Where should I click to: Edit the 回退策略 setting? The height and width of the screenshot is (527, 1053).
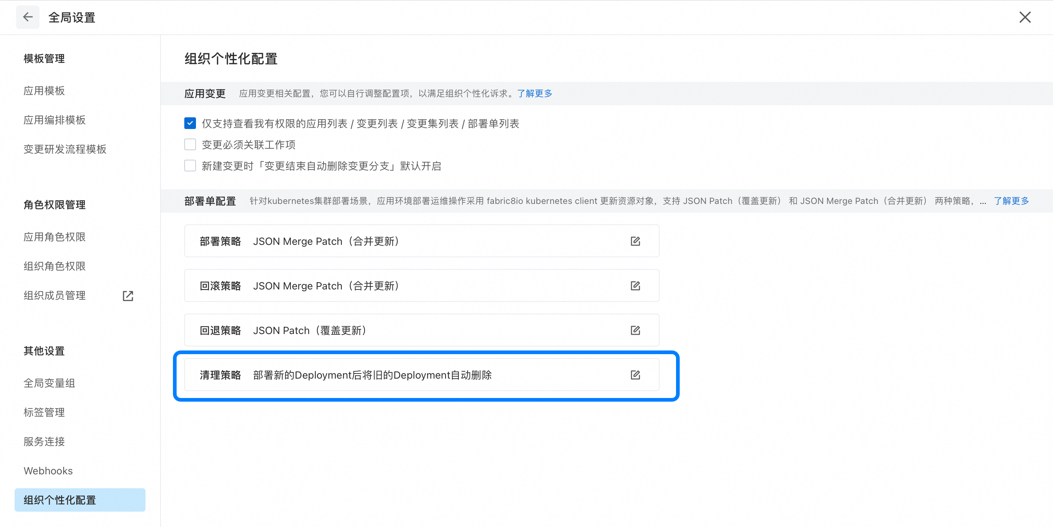coord(635,330)
